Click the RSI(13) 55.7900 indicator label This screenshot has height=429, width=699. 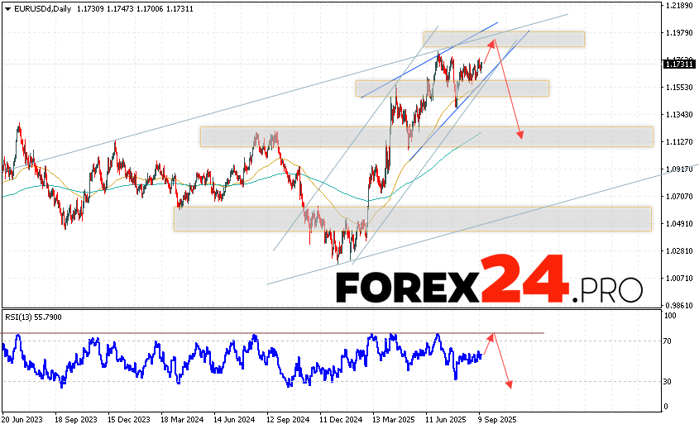click(32, 317)
